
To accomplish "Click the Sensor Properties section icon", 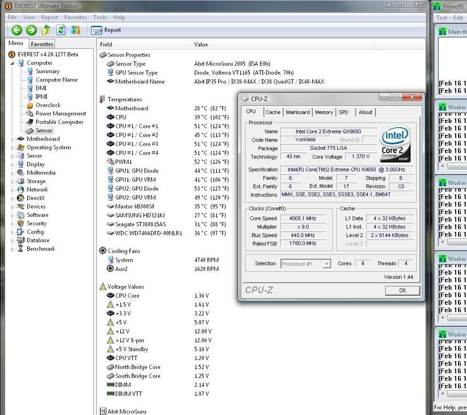I will (x=103, y=55).
